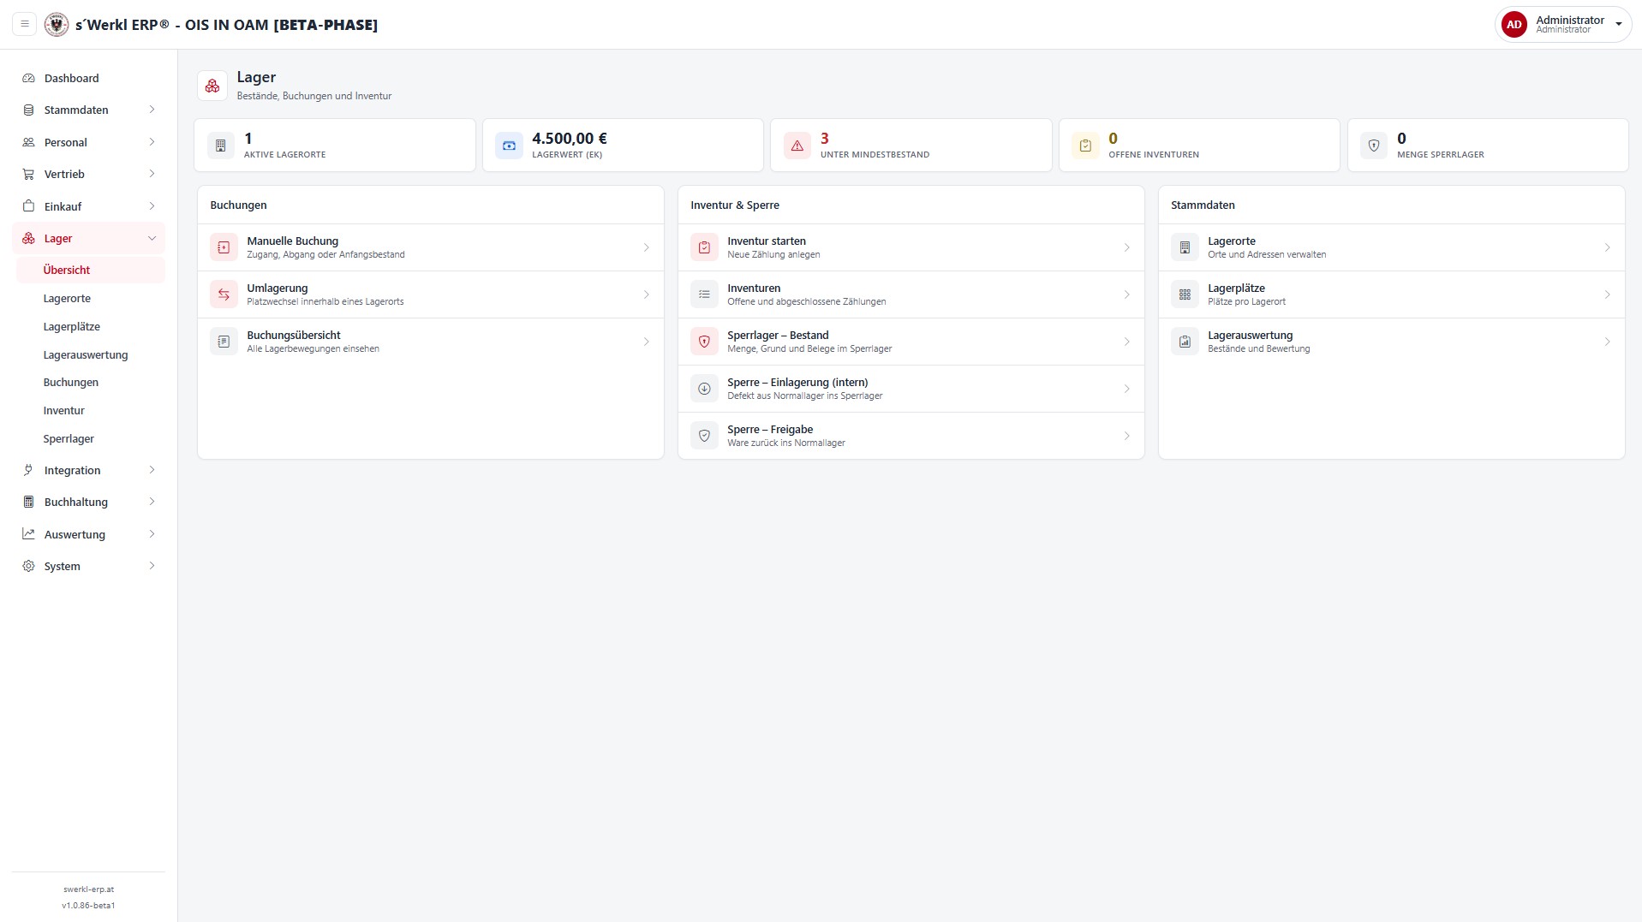The width and height of the screenshot is (1642, 922).
Task: Open Lagerplätze in the sidebar submenu
Action: click(90, 326)
